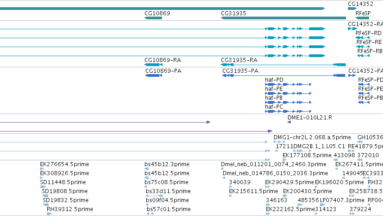Click the CG14352 gene label
The height and width of the screenshot is (216, 383).
click(x=360, y=4)
